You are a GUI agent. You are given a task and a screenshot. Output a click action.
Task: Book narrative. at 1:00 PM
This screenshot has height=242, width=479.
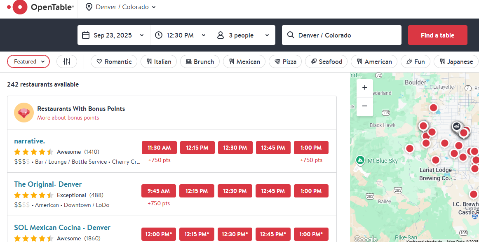[x=311, y=148]
